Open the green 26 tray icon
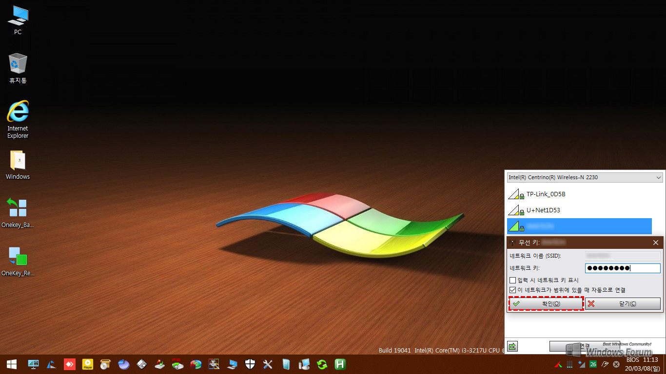The image size is (666, 374). click(x=593, y=364)
